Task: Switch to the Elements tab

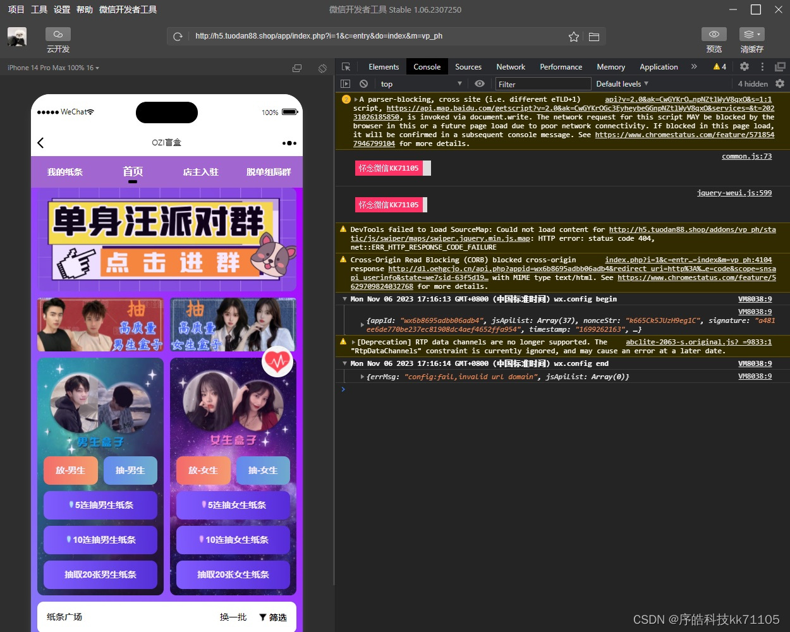Action: pos(384,66)
